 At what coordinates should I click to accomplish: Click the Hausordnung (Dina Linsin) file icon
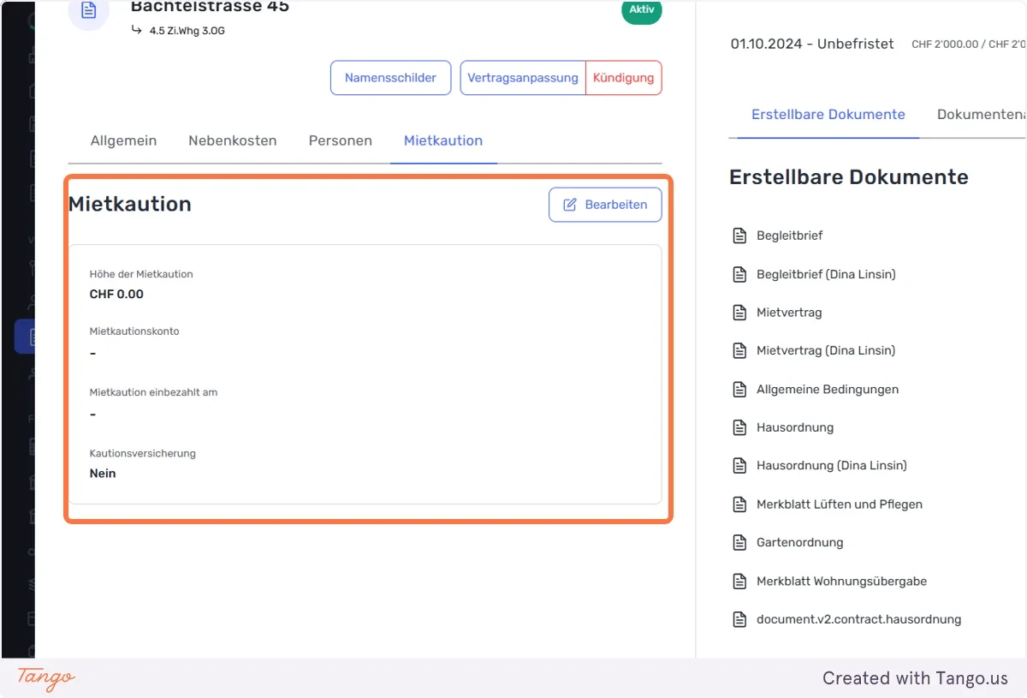click(x=739, y=465)
